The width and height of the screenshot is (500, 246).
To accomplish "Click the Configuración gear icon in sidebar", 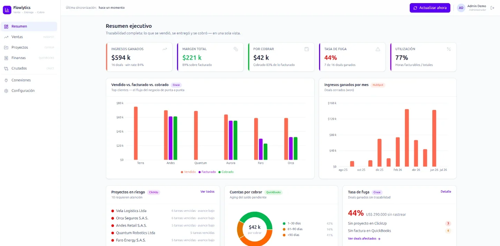I will click(x=6, y=91).
